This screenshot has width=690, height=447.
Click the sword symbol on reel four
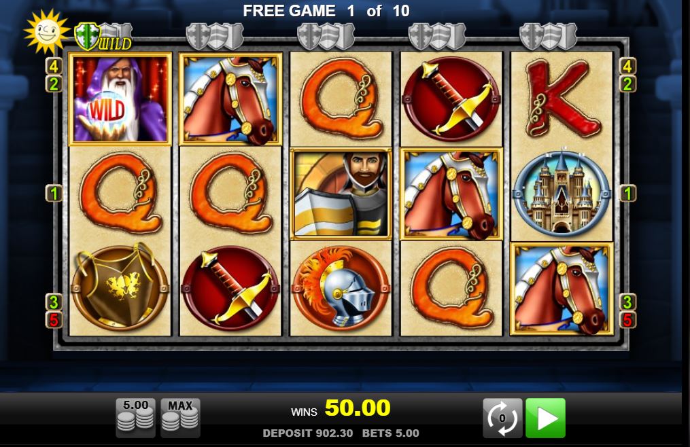click(x=451, y=99)
